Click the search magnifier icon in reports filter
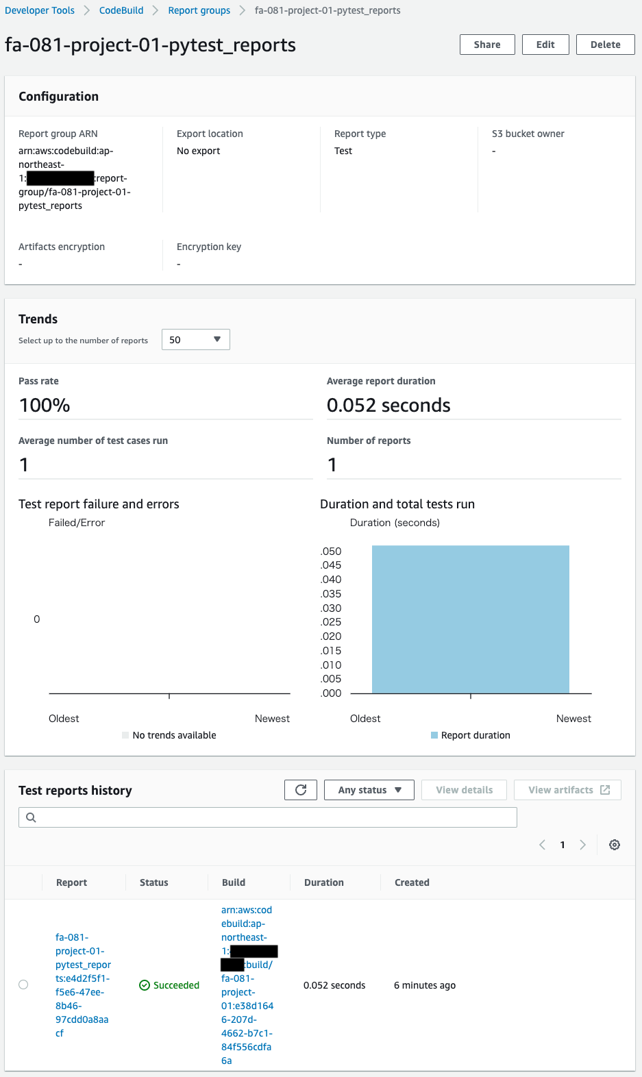 (31, 817)
